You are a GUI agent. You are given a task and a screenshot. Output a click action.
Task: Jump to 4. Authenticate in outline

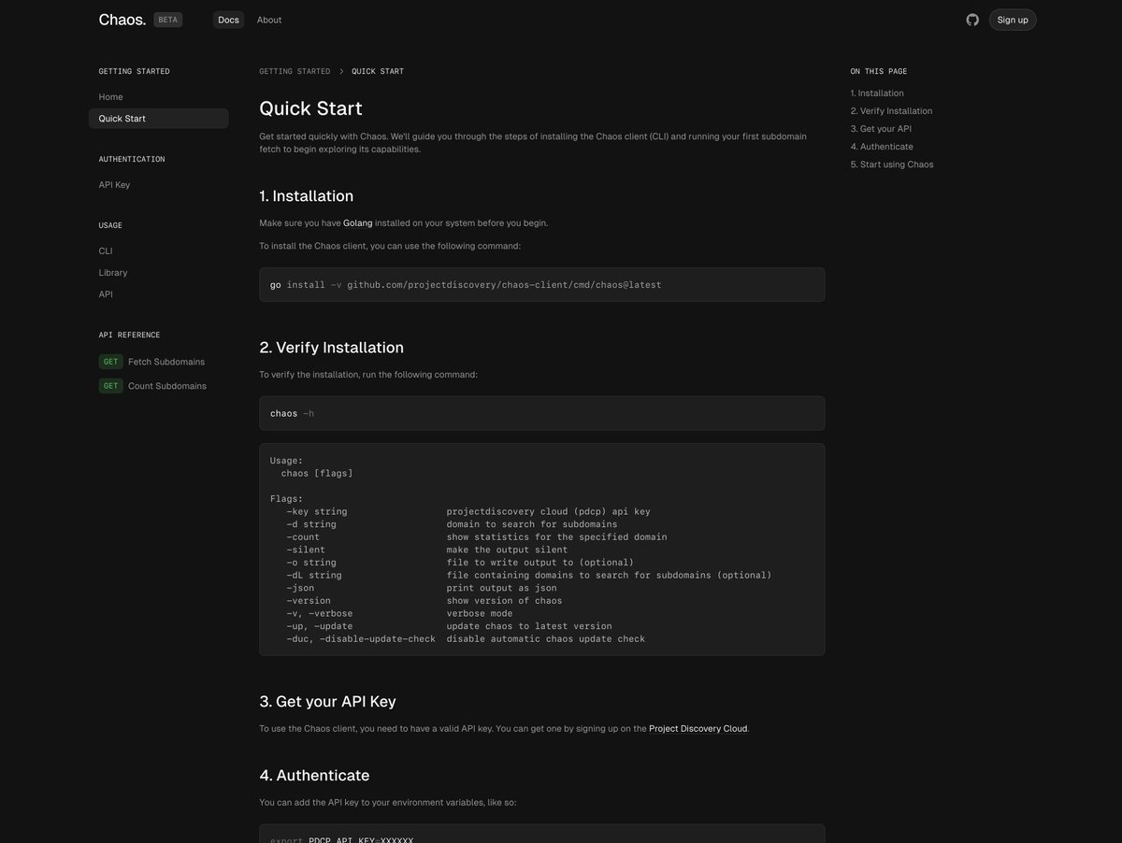coord(882,147)
